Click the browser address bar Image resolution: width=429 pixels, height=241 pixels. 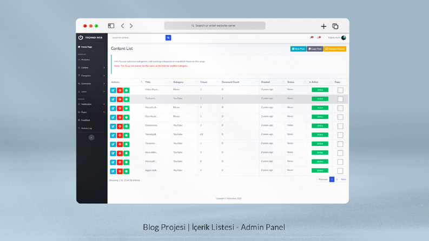[215, 26]
